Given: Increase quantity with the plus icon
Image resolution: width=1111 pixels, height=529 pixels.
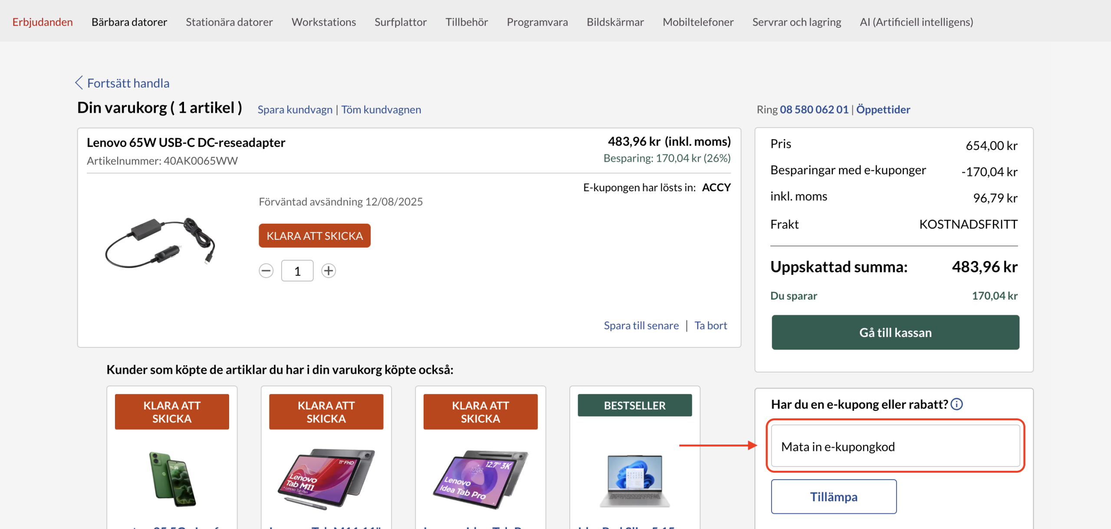Looking at the screenshot, I should pyautogui.click(x=329, y=271).
